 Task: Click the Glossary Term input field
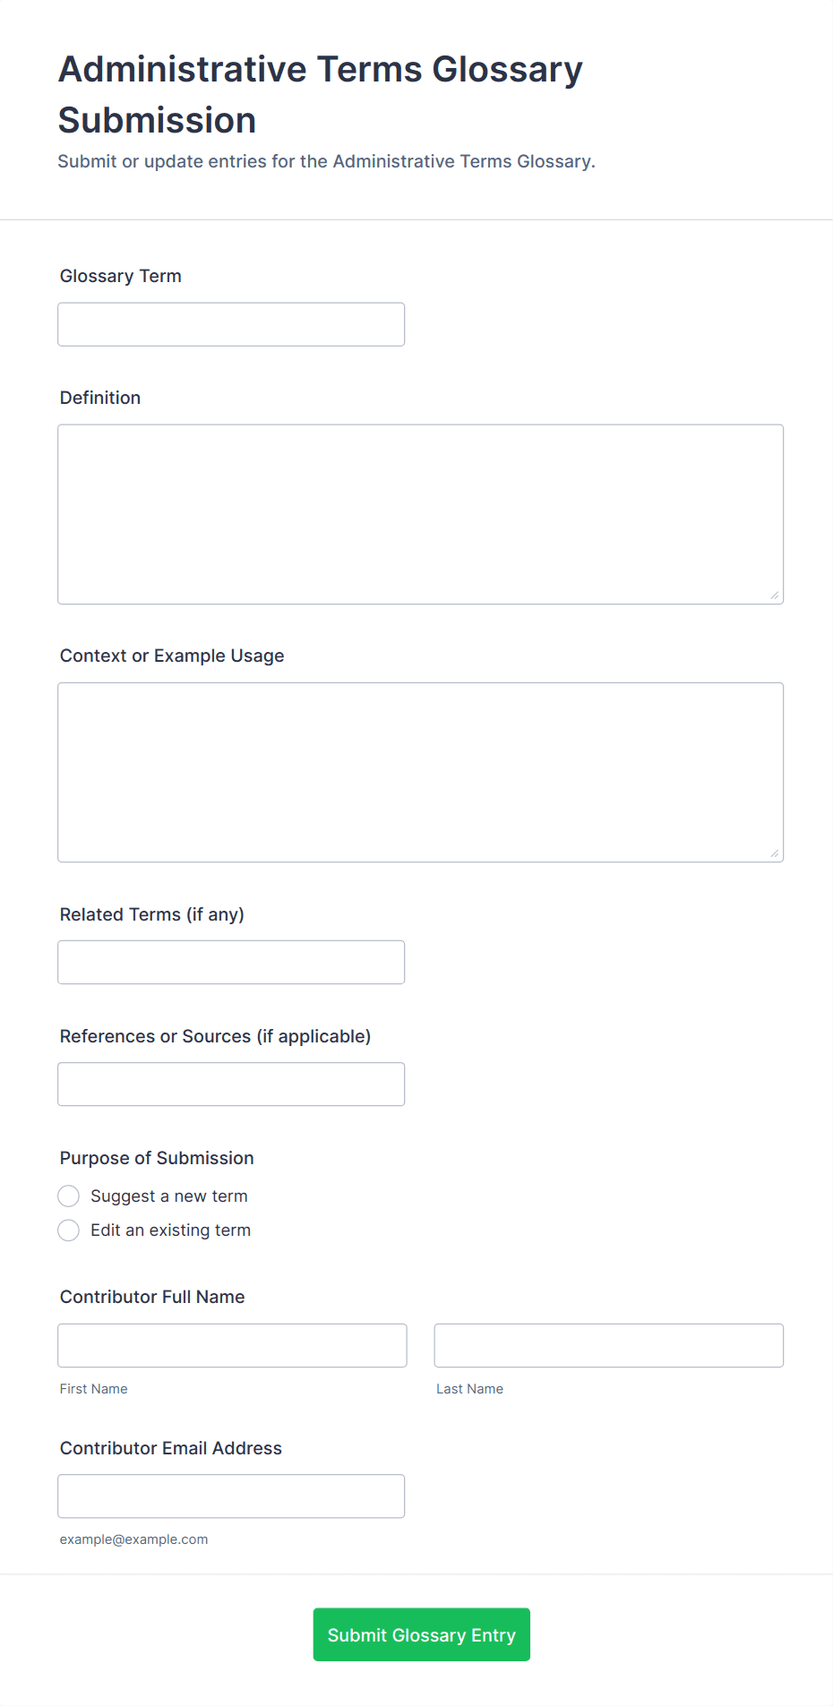tap(231, 324)
